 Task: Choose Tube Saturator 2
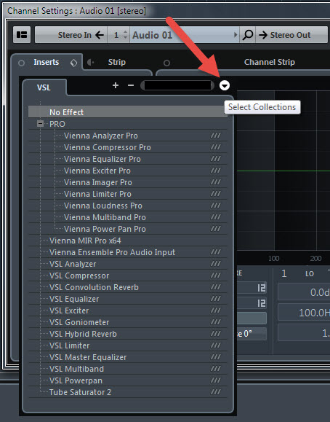pyautogui.click(x=128, y=392)
